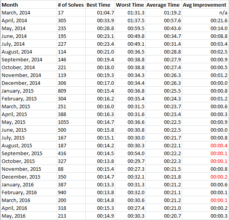Click the April, 2016 month cell
229x220 pixels.
tap(29, 208)
